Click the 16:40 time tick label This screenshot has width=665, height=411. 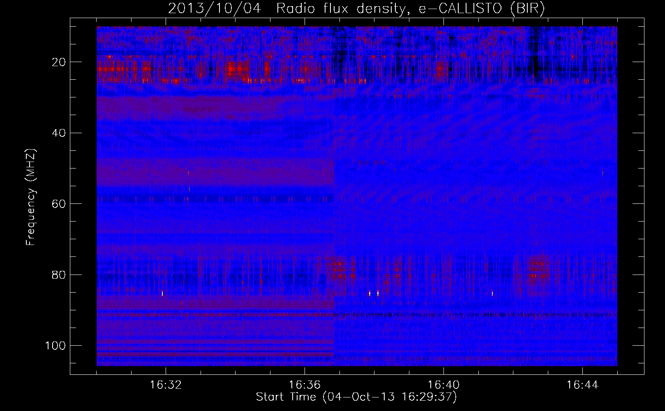click(443, 385)
